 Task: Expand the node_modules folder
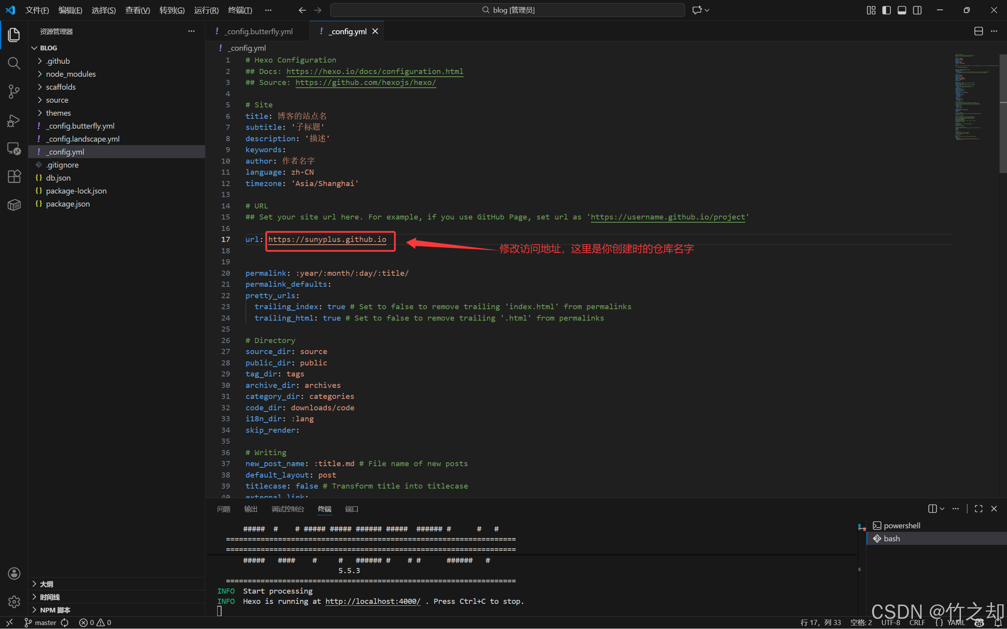(70, 74)
